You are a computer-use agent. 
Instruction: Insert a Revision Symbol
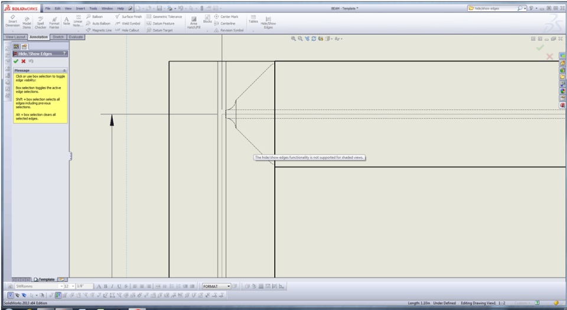229,30
